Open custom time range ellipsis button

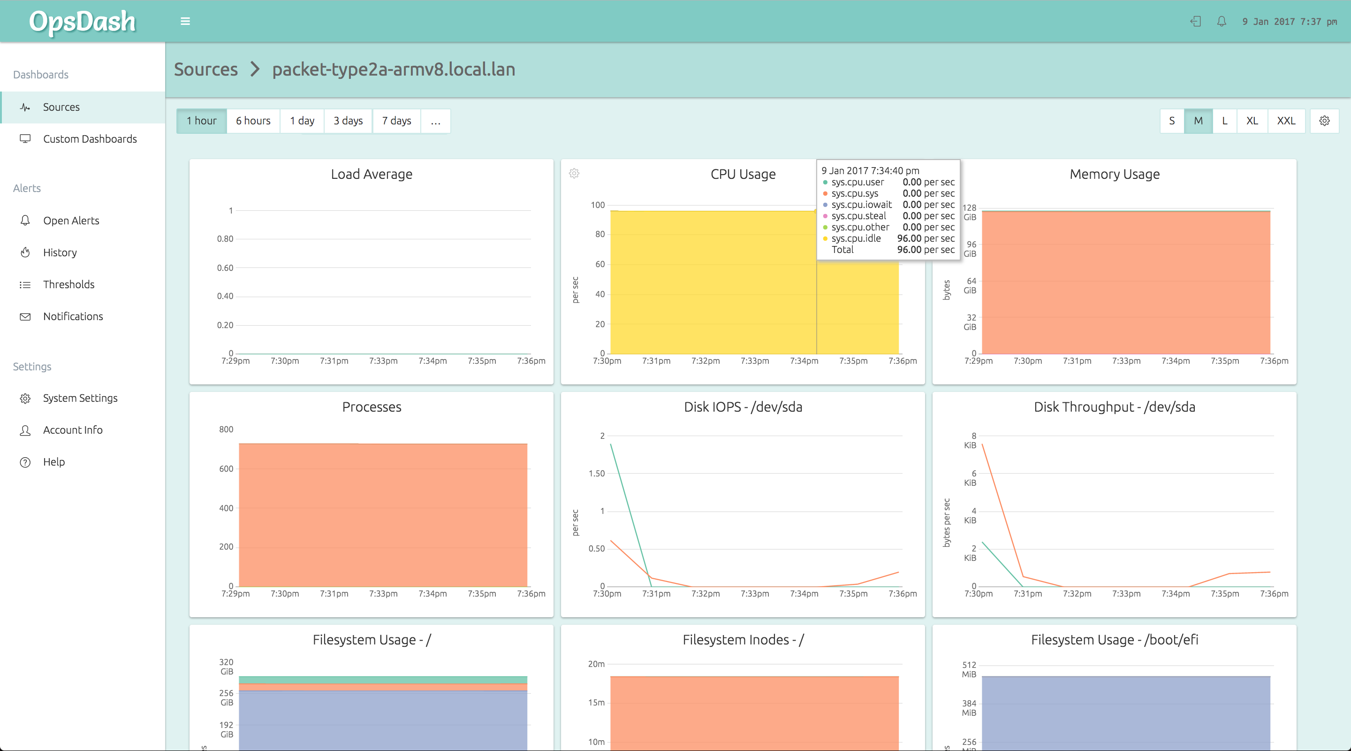coord(435,121)
